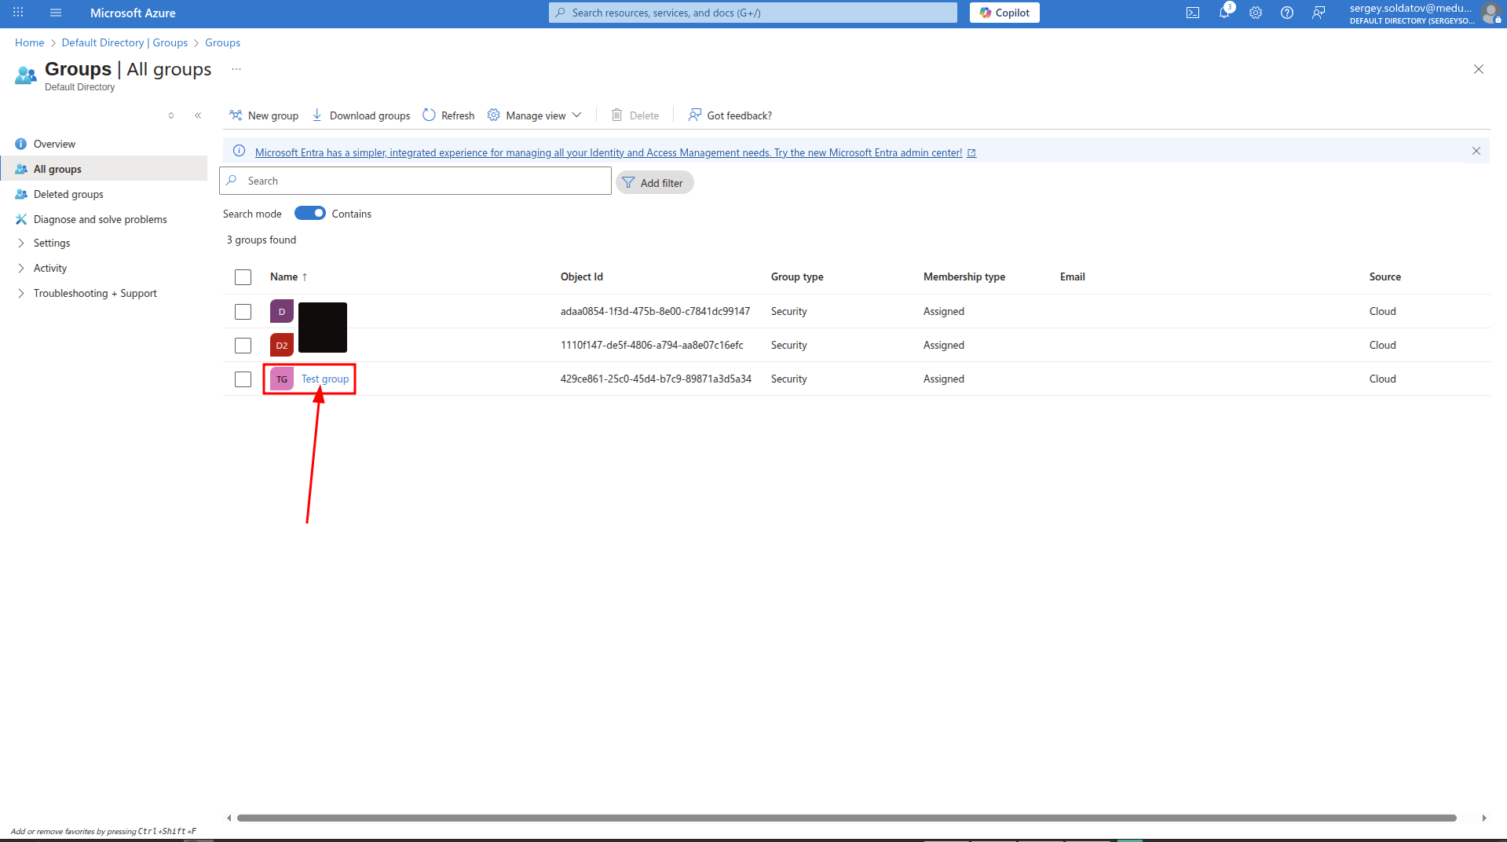Click the groups Search field

tap(415, 181)
